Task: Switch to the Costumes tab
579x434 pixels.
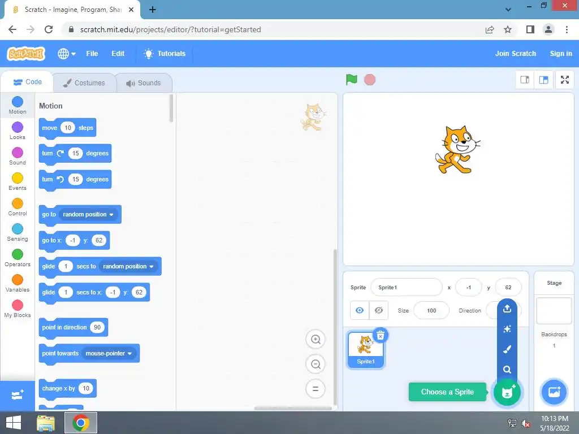Action: pos(84,83)
